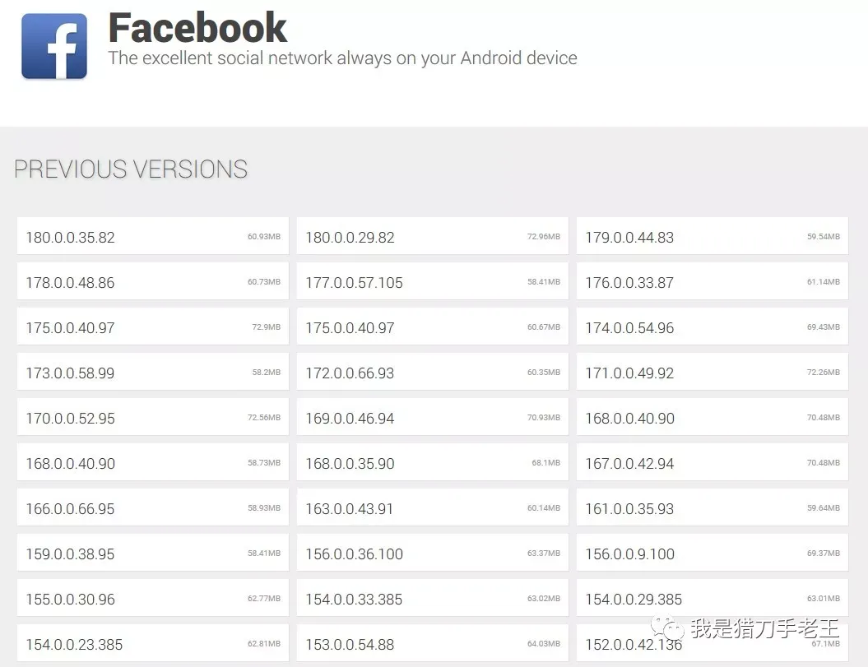The height and width of the screenshot is (667, 868).
Task: Open version 170.0.0.52.95
Action: point(153,417)
